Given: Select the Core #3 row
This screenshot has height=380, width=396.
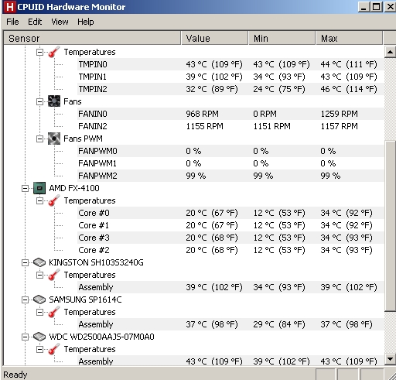Looking at the screenshot, I should 230,238.
